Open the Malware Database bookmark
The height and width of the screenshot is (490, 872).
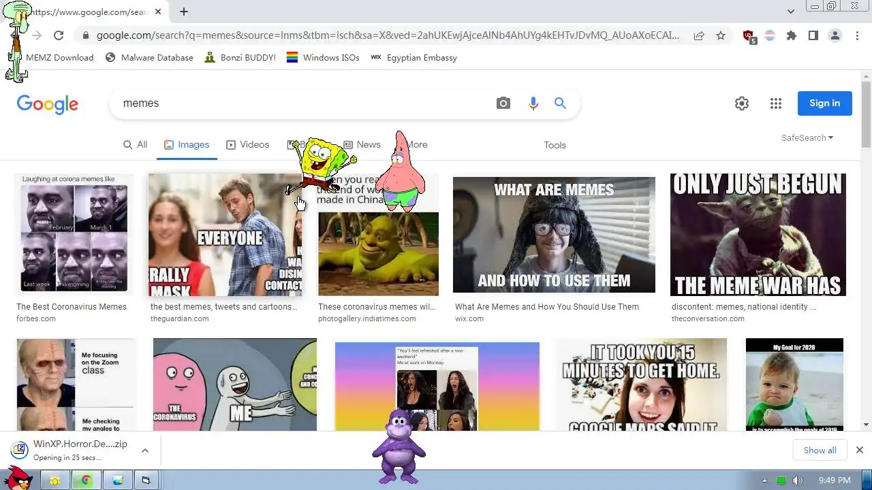[149, 57]
